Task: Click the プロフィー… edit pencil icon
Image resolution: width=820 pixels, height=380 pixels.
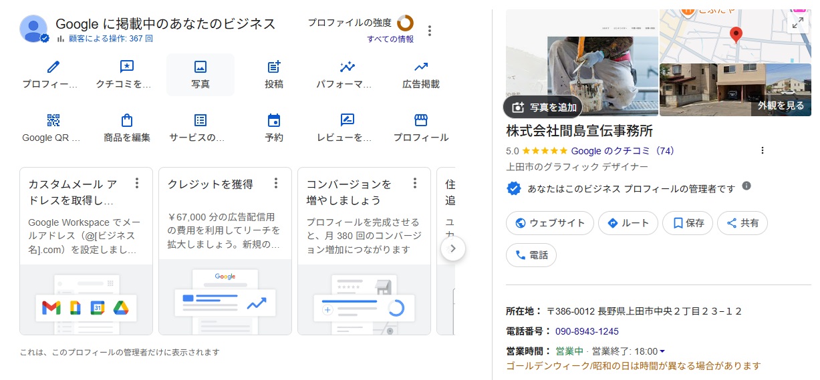Action: pyautogui.click(x=53, y=67)
